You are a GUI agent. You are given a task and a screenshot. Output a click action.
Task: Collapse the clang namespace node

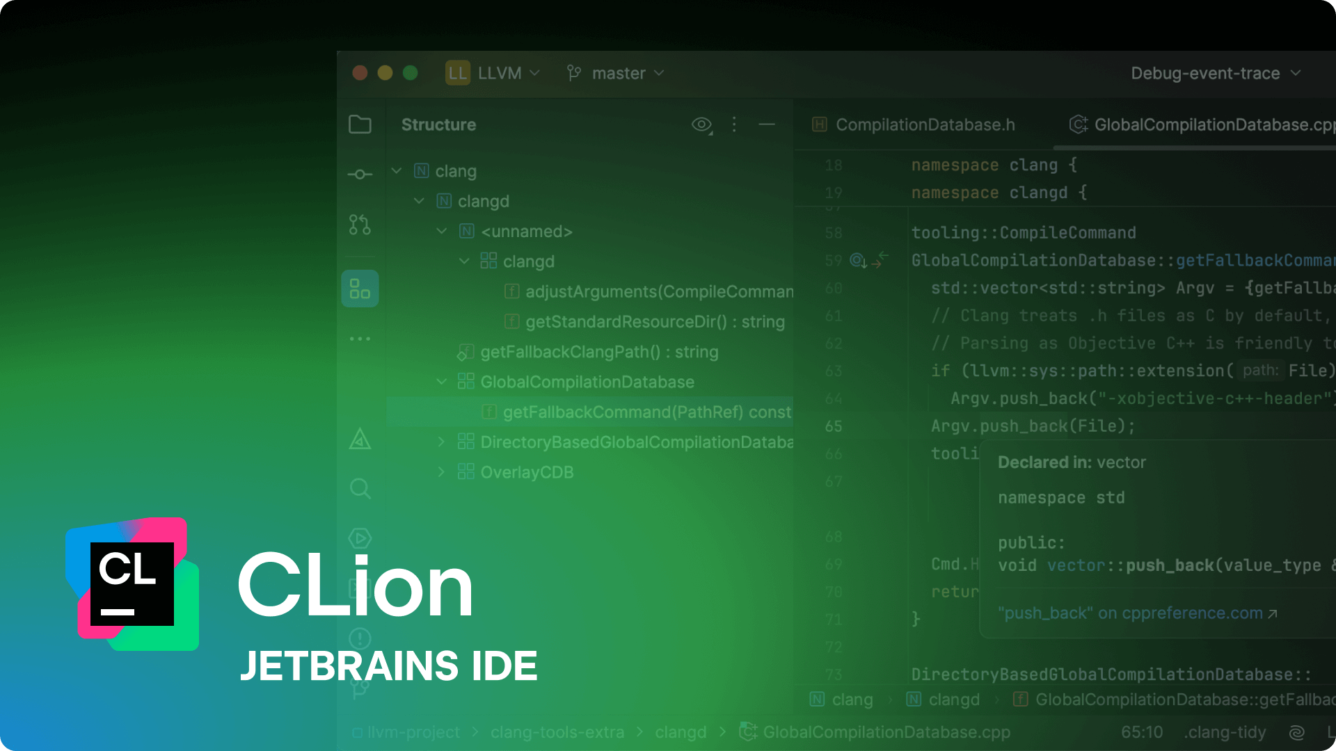click(397, 171)
